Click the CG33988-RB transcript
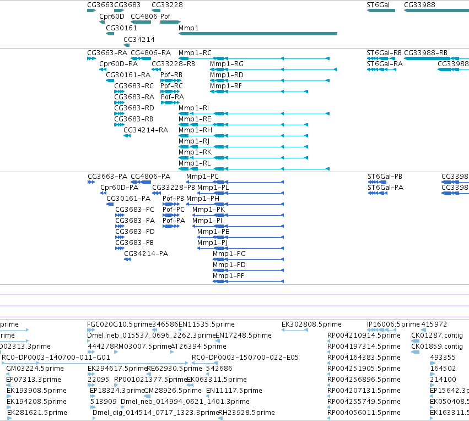Screen dimensions: 469x421 (x=436, y=58)
